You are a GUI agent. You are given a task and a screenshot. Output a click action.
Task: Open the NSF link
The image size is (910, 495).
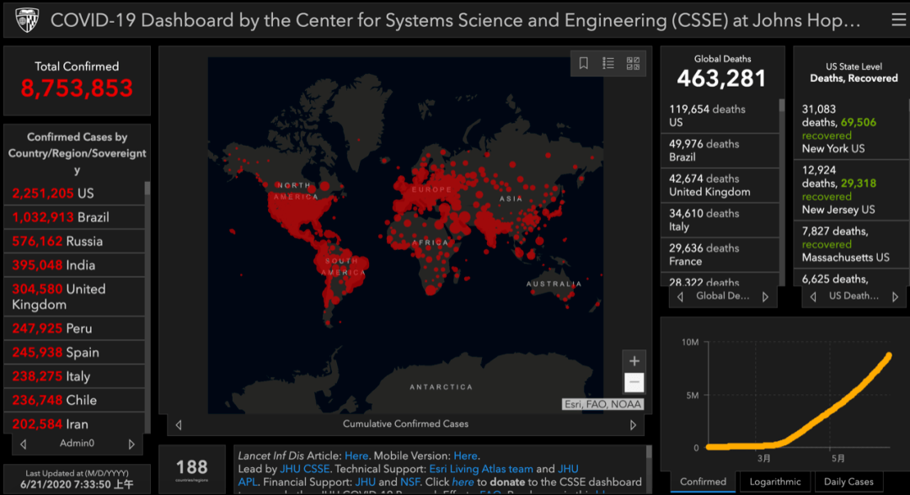(x=409, y=482)
